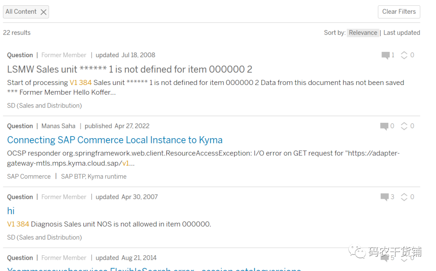Click the Clear Filters button
The height and width of the screenshot is (271, 436).
[399, 12]
